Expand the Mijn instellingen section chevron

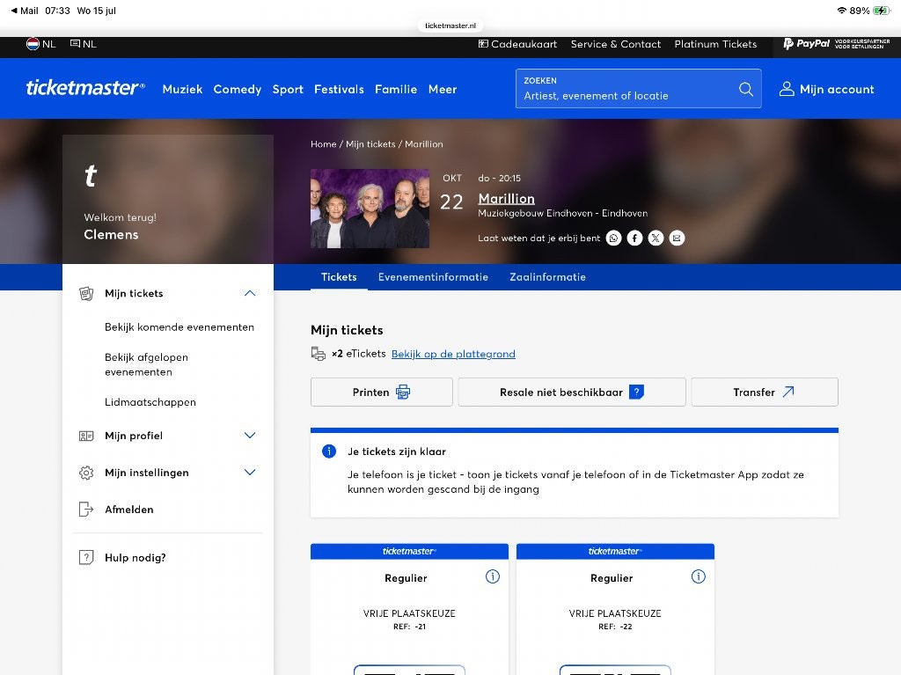pyautogui.click(x=250, y=472)
